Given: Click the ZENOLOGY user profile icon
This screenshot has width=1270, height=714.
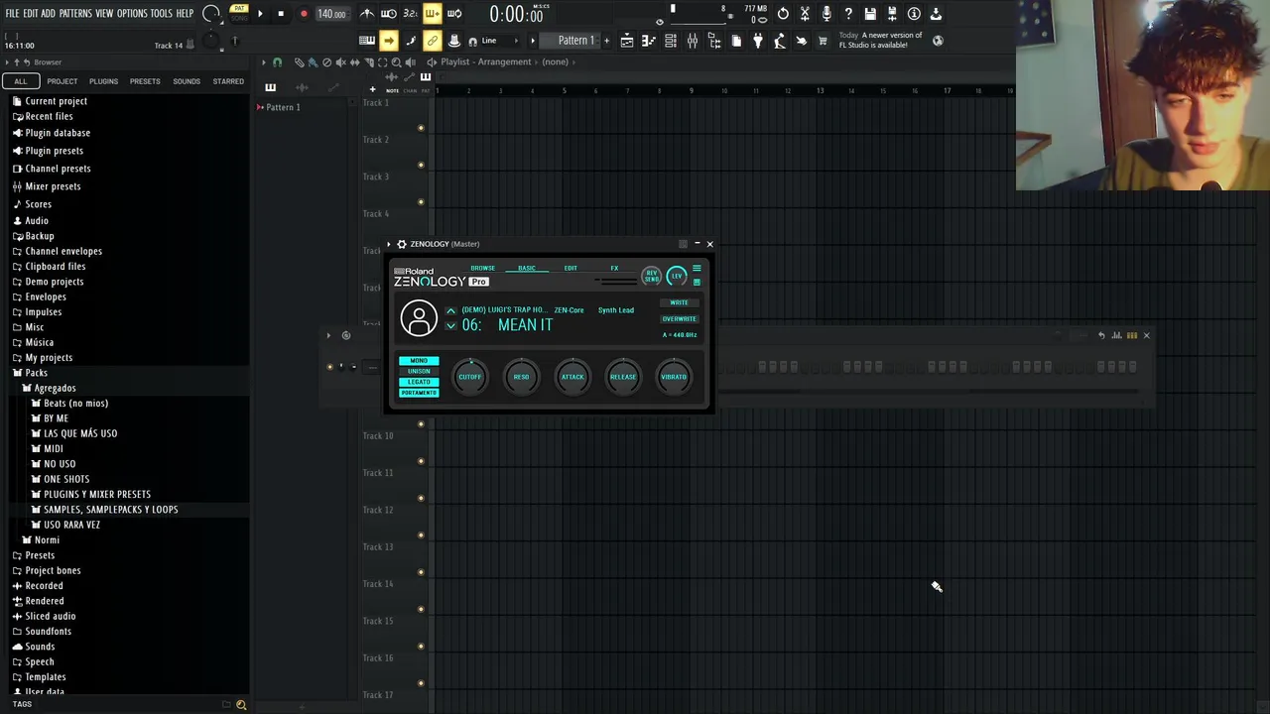Looking at the screenshot, I should (x=419, y=318).
